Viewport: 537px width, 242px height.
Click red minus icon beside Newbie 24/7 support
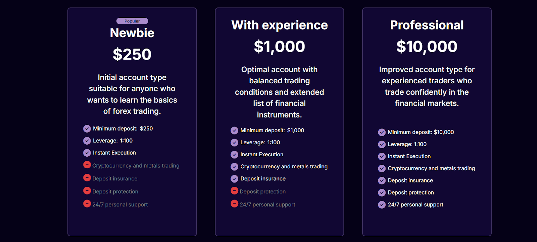click(x=87, y=204)
